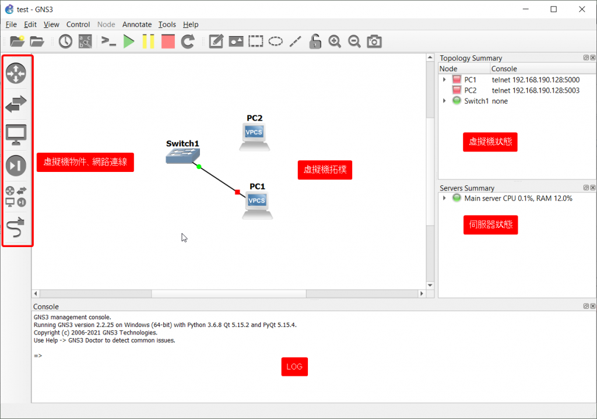Expand the Switch1 node in Topology Summary
This screenshot has width=597, height=419.
point(444,101)
